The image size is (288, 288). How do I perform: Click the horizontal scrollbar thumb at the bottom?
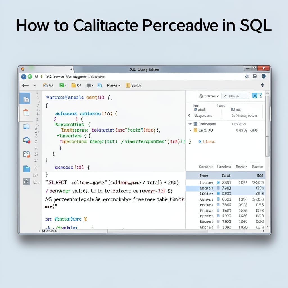pyautogui.click(x=157, y=231)
